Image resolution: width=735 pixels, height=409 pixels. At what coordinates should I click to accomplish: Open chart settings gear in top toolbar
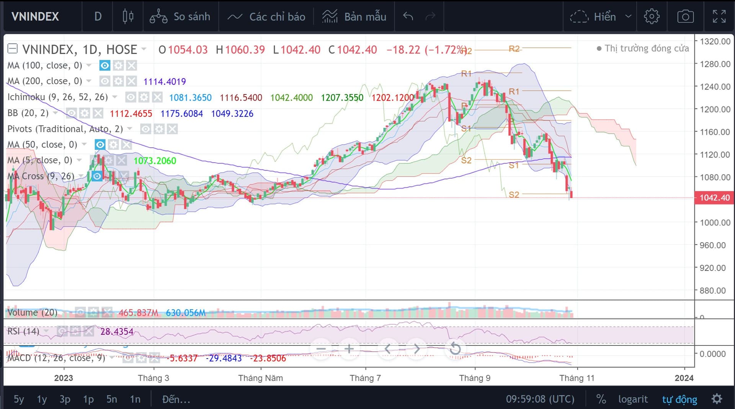click(652, 16)
